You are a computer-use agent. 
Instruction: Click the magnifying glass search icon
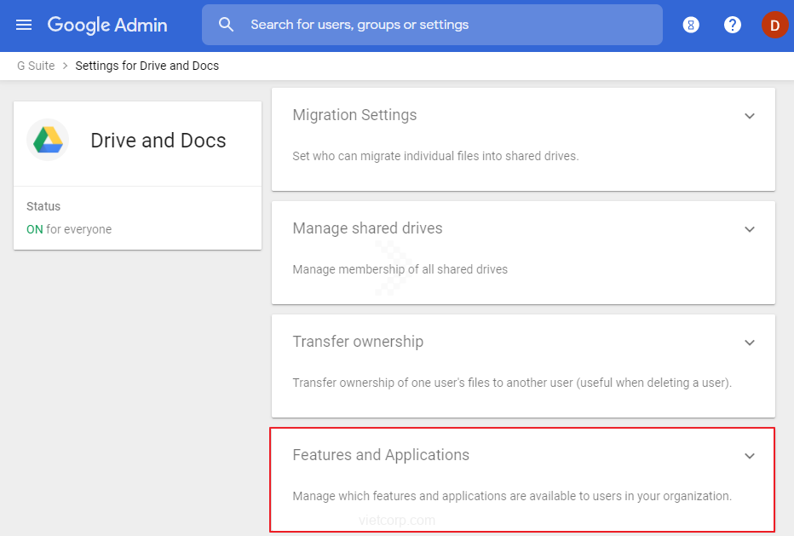[226, 25]
